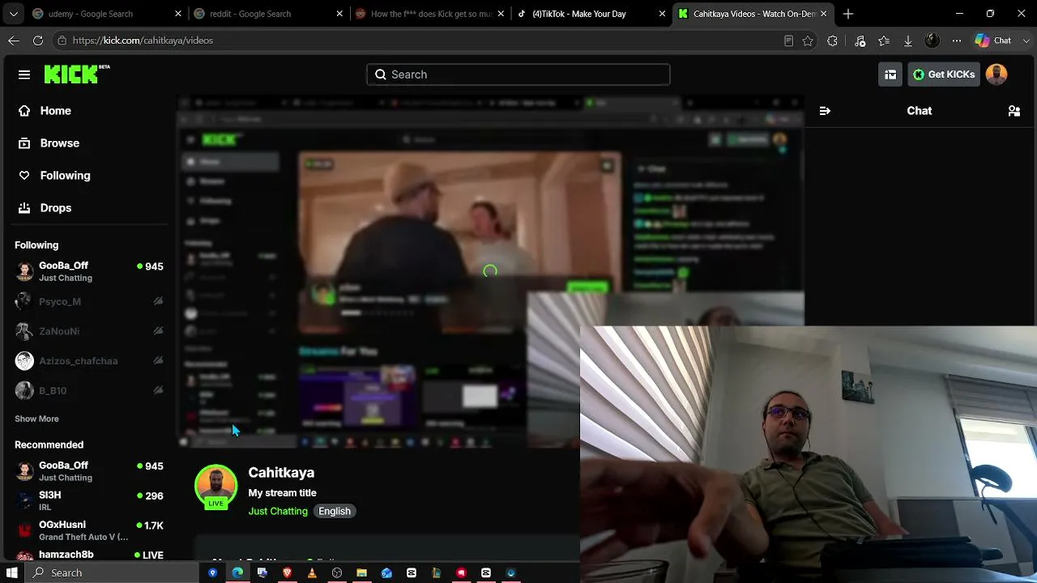Open OGxHusni recommended channel
Image resolution: width=1037 pixels, height=583 pixels.
pyautogui.click(x=89, y=530)
